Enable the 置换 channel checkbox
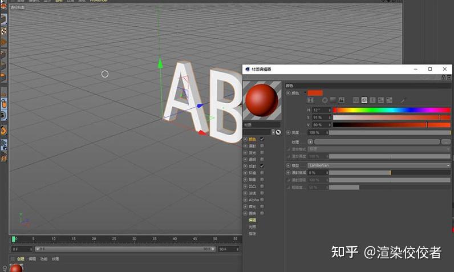Viewport: 454px width, 272px height. [262, 213]
